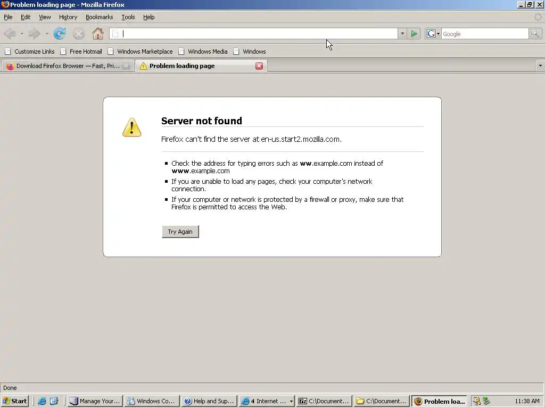Open the Tools menu
The image size is (545, 408).
pyautogui.click(x=128, y=17)
